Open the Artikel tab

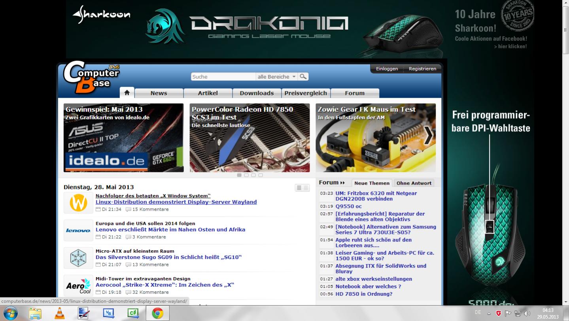208,93
